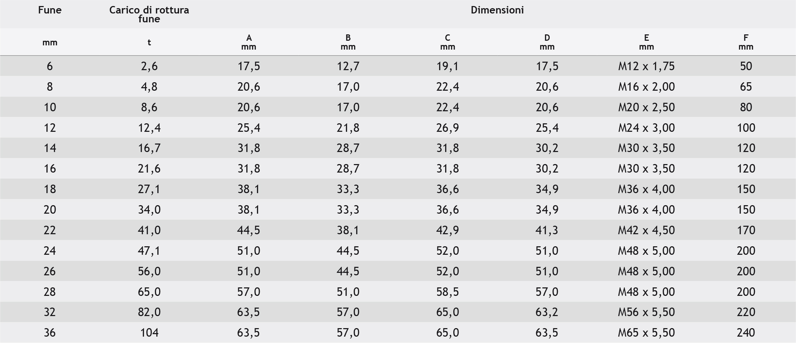
Task: Click the 240 value in column F
Action: (x=746, y=333)
